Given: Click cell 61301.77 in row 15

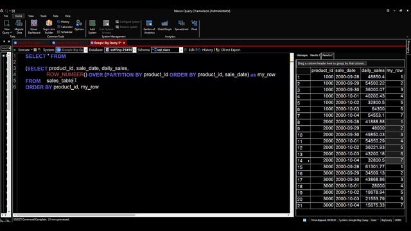Looking at the screenshot, I should pos(373,167).
